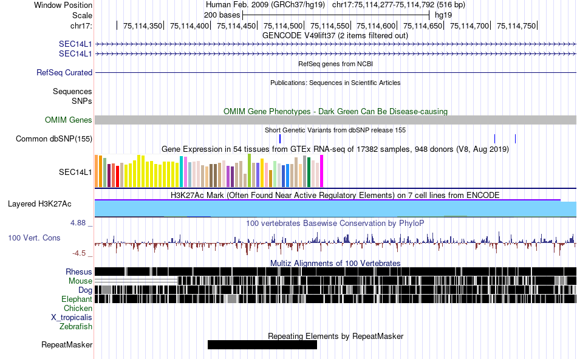Select Common dbSNP(155) track label
Screen dimensions: 577x359
point(54,139)
